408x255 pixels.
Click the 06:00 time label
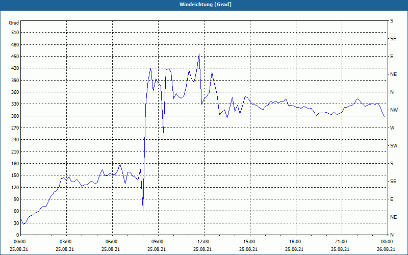[112, 242]
